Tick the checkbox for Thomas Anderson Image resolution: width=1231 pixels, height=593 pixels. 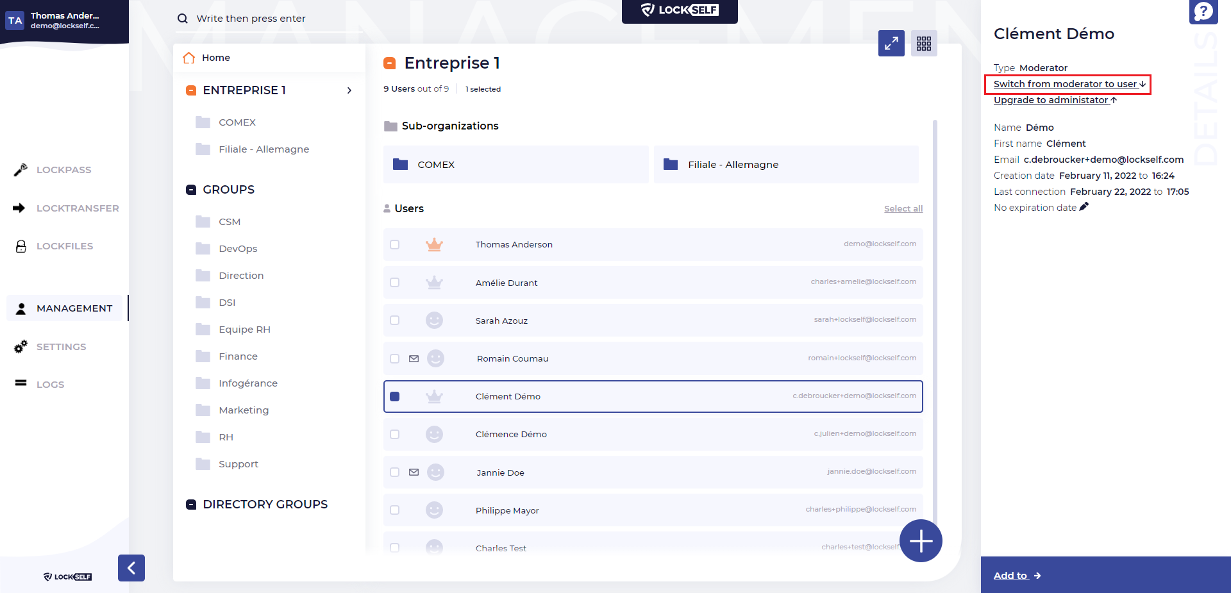(395, 244)
